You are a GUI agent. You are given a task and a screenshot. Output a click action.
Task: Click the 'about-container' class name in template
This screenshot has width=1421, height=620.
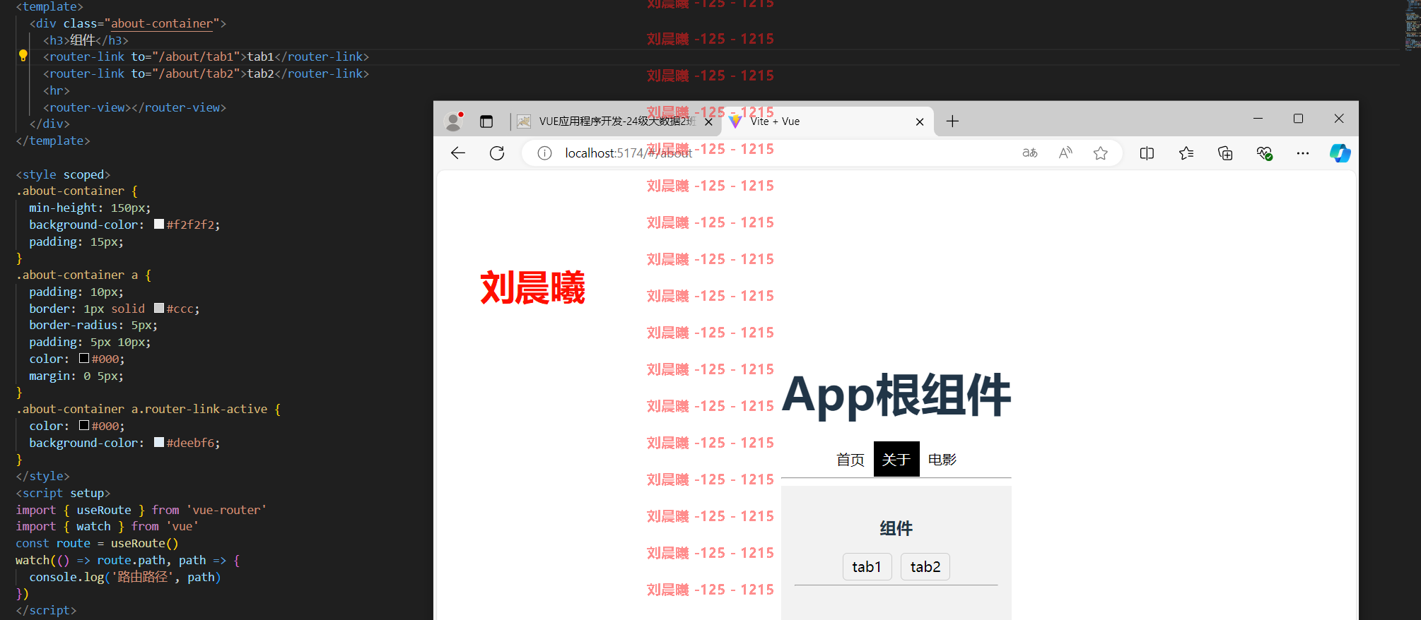[x=162, y=23]
